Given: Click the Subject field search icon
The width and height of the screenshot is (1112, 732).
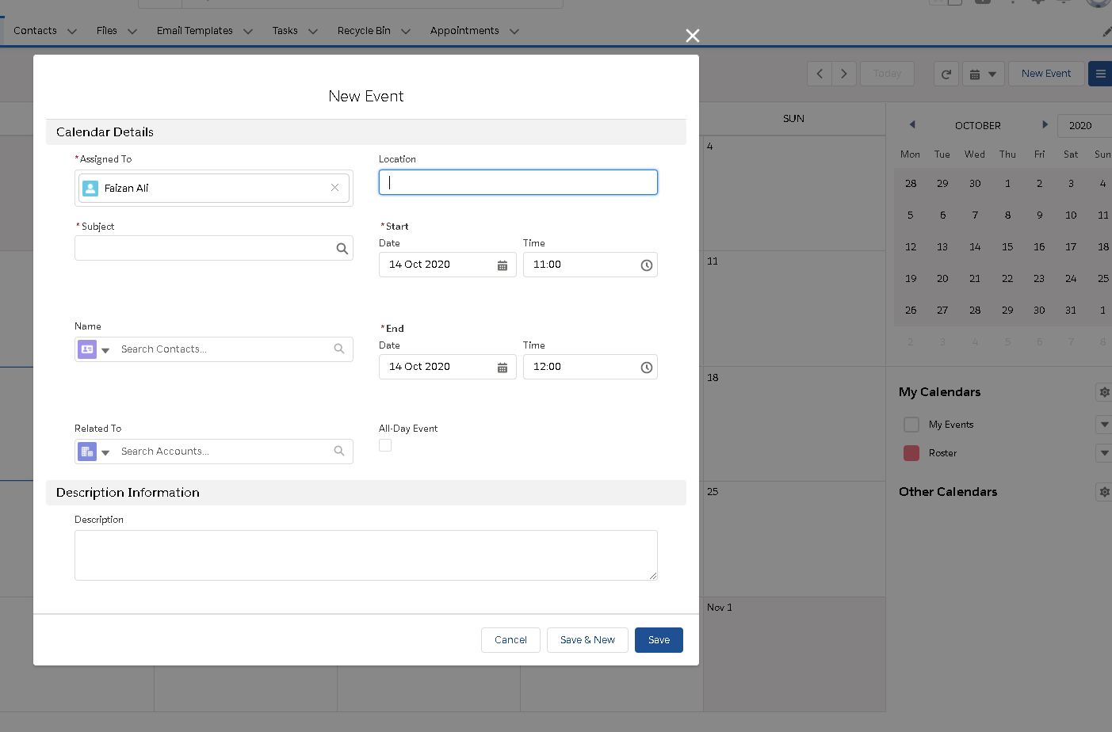Looking at the screenshot, I should [x=342, y=249].
